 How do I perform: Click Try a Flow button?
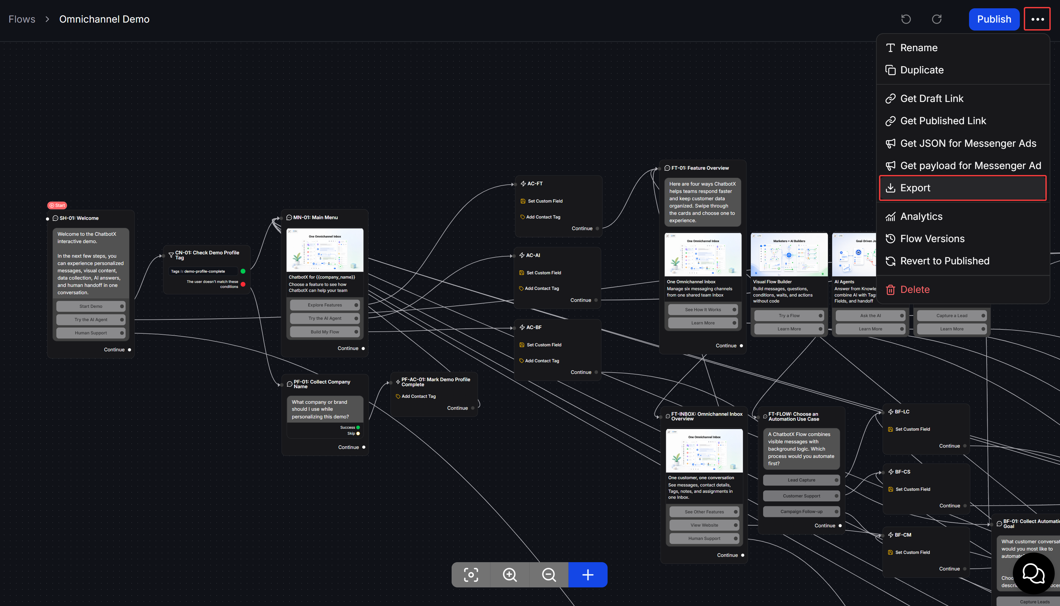789,315
